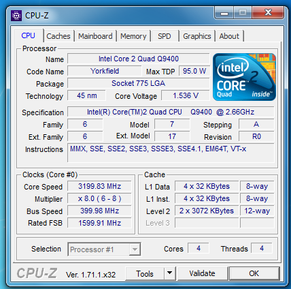This screenshot has height=289, width=291.
Task: Open the Tools dropdown arrow
Action: coord(170,273)
